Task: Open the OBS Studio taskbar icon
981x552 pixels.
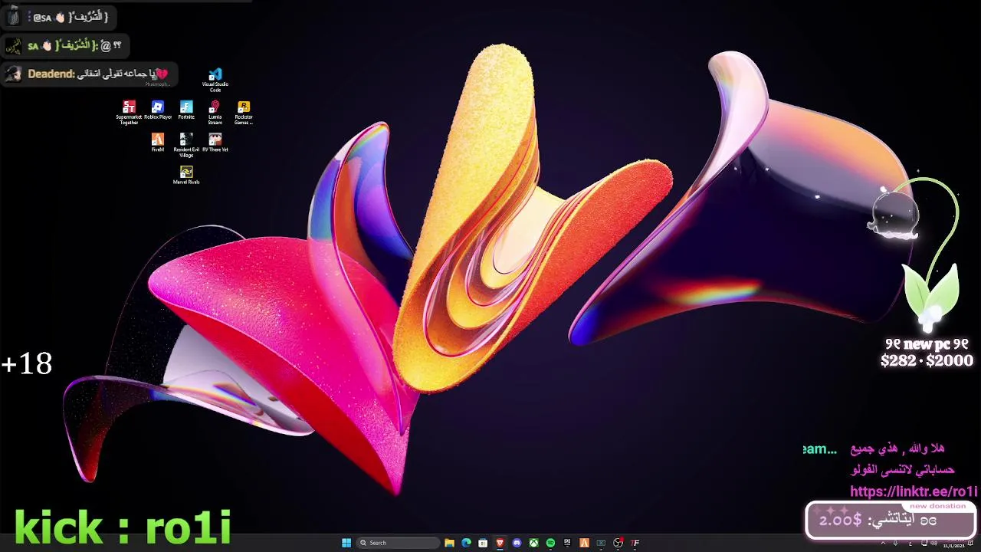Action: point(618,543)
